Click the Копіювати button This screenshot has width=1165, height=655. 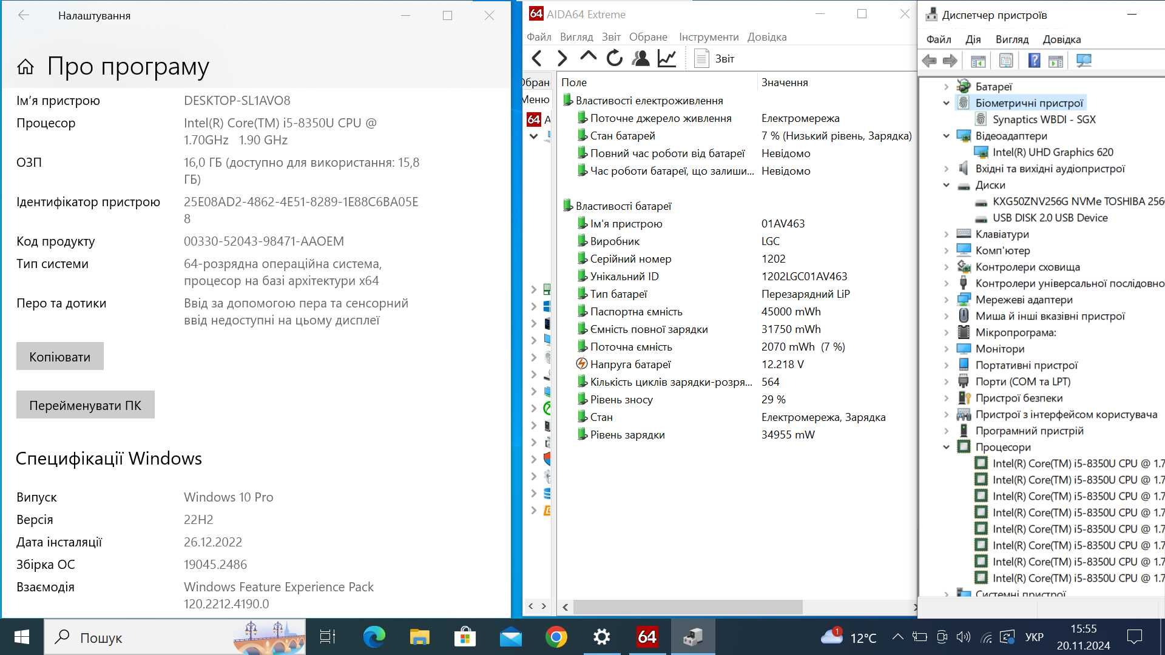pyautogui.click(x=59, y=356)
